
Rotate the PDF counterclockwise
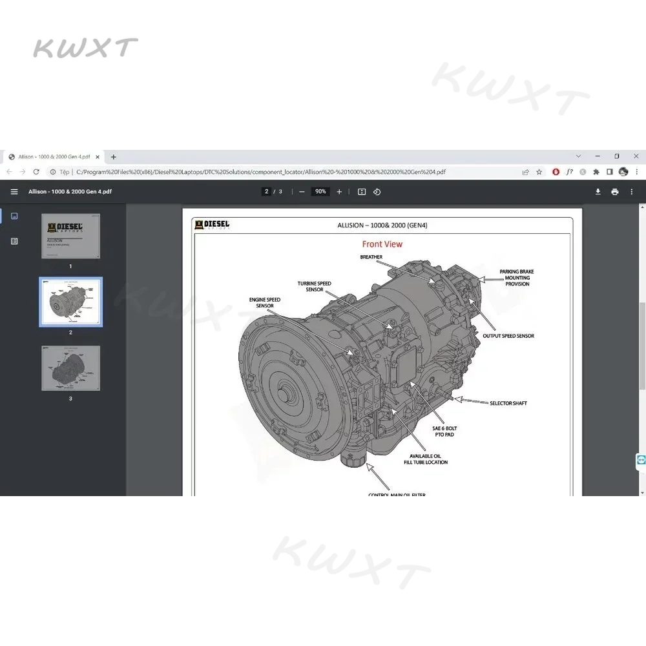tap(377, 192)
